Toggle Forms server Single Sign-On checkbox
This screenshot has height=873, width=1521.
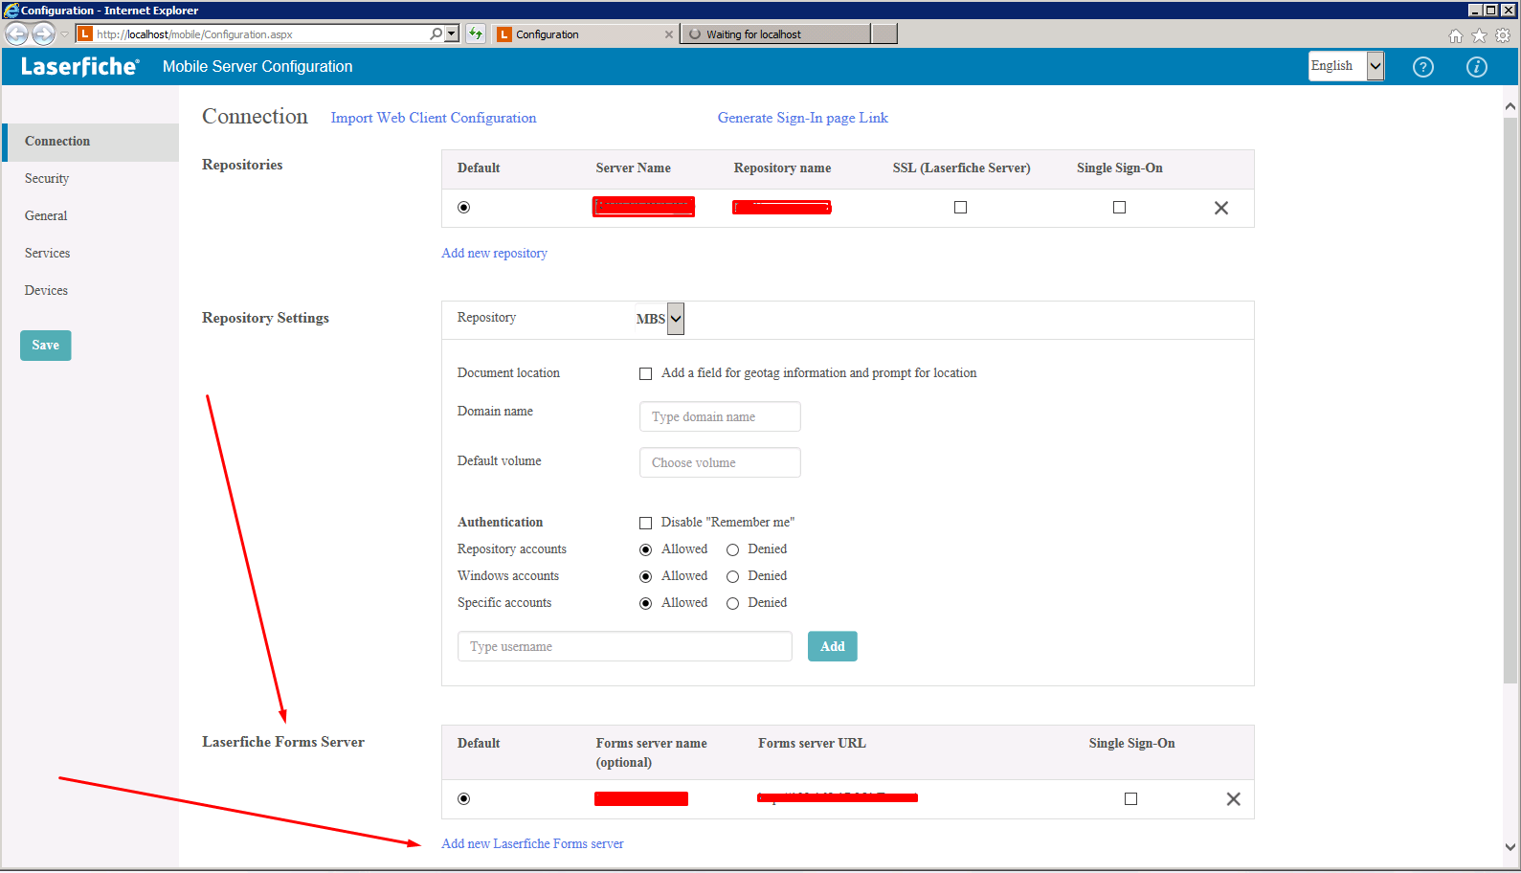pos(1131,799)
